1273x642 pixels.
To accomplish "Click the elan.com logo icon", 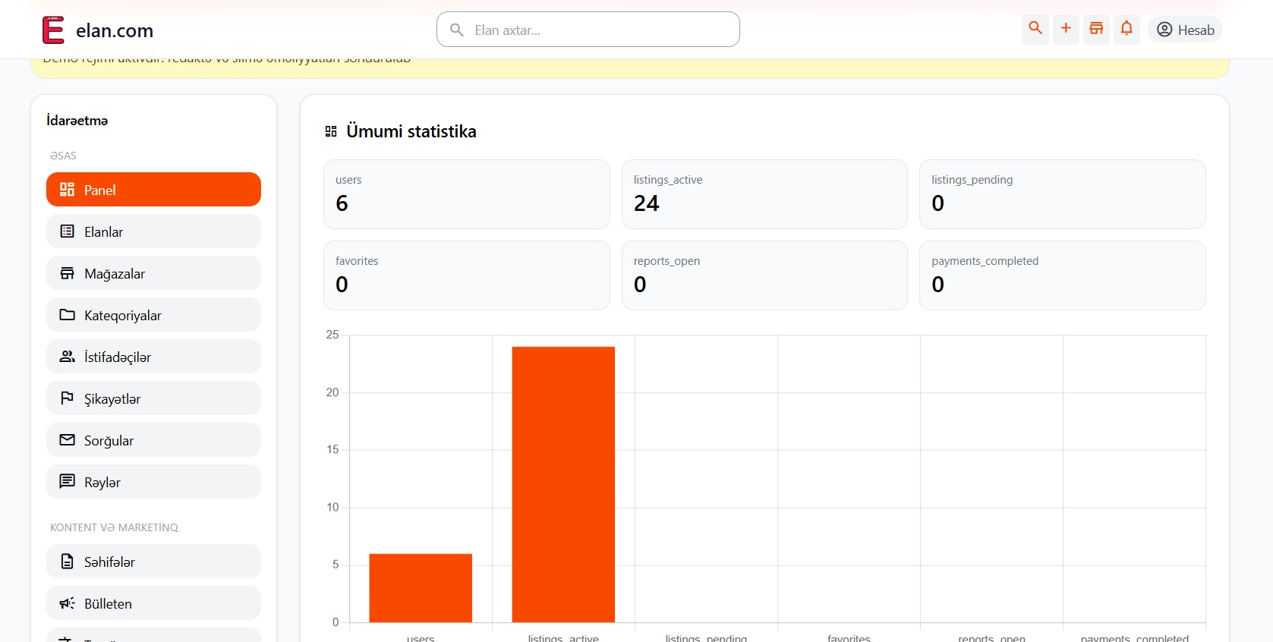I will click(53, 30).
